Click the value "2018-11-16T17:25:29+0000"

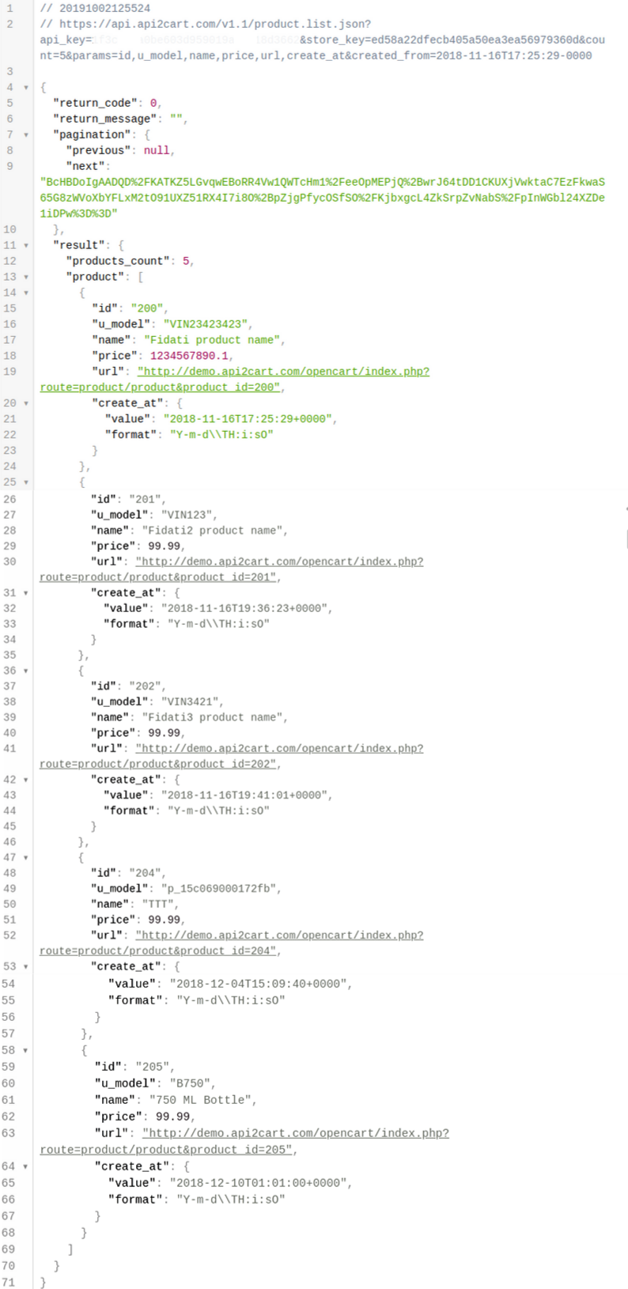[249, 419]
